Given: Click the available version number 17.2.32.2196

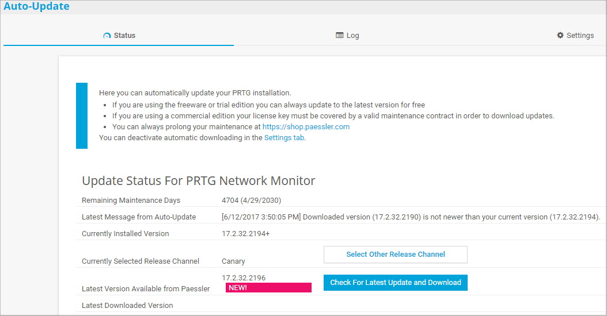Looking at the screenshot, I should 244,278.
